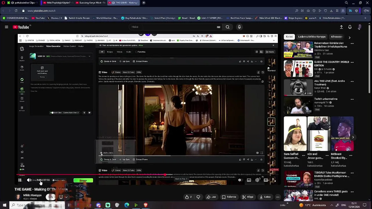The height and width of the screenshot is (209, 372).
Task: Open options for Rakennetaan Gämblersien video
Action: [352, 44]
